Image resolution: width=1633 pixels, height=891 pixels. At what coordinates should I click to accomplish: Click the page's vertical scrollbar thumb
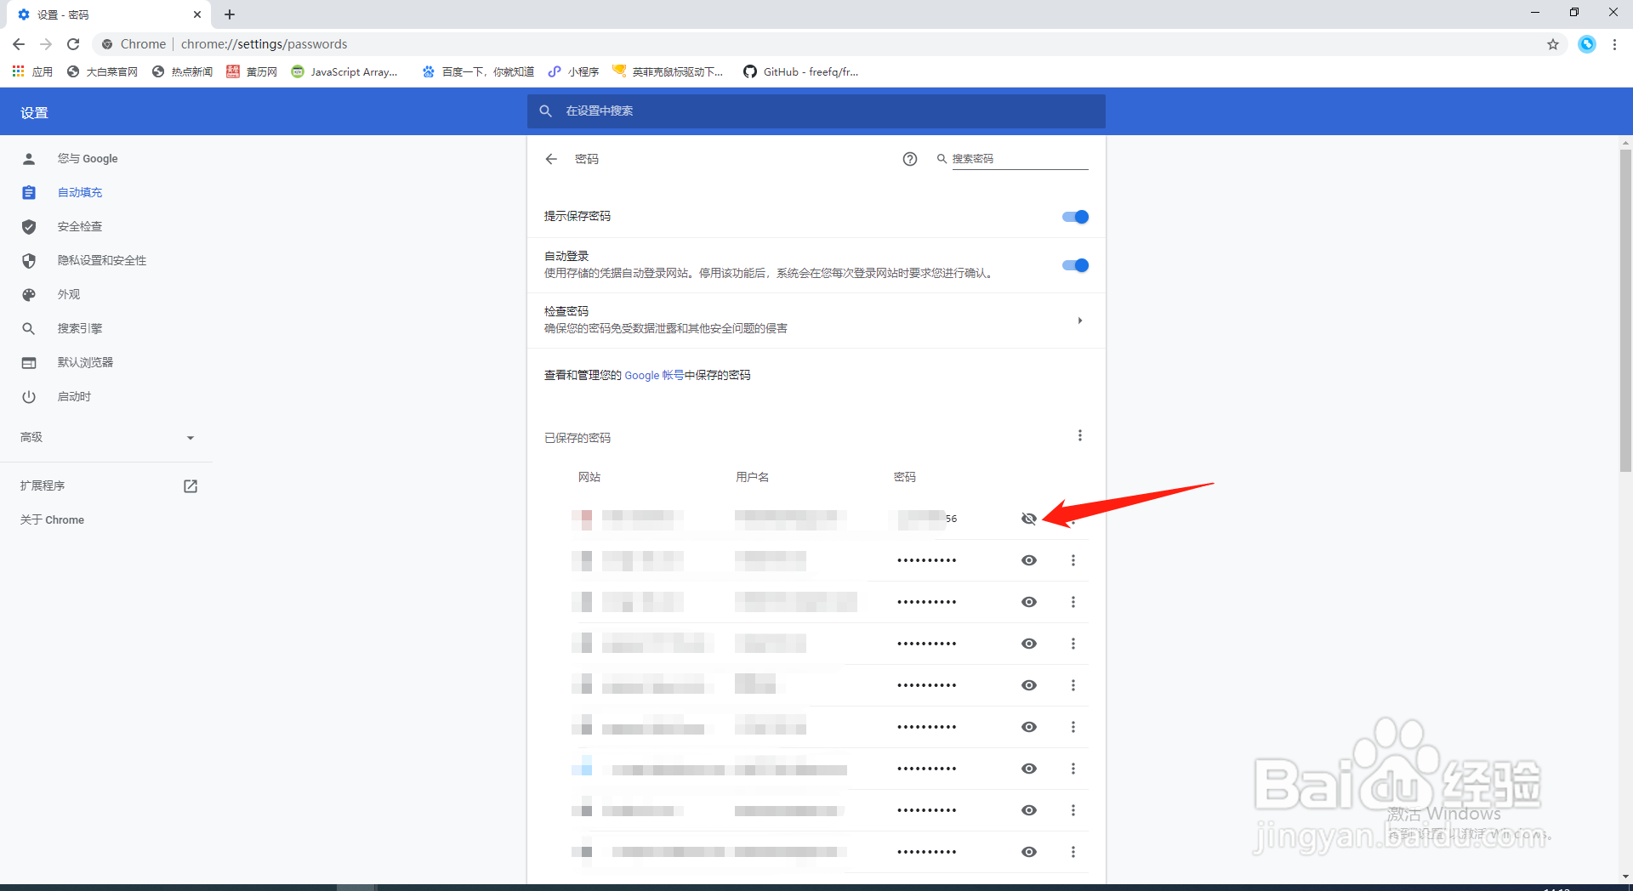coord(1625,310)
